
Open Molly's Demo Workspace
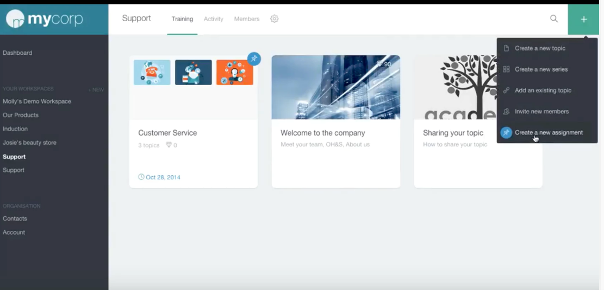click(x=37, y=101)
